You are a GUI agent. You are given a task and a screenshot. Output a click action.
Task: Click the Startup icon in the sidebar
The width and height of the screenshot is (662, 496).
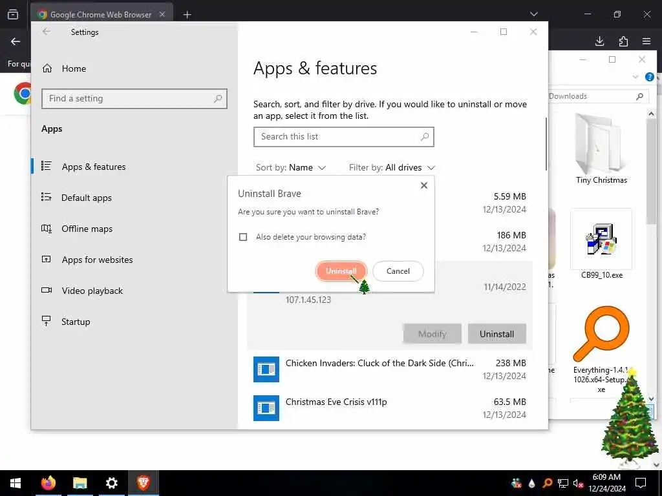(x=47, y=321)
